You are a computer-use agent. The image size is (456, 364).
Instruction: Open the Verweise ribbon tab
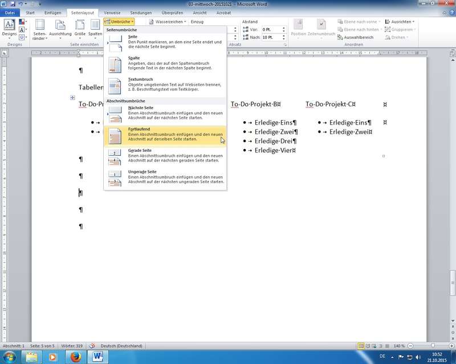(x=112, y=13)
